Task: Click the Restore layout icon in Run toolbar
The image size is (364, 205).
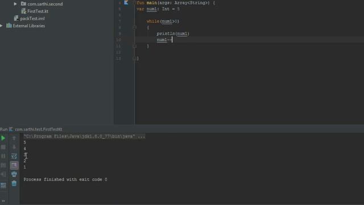Action: (x=3, y=185)
